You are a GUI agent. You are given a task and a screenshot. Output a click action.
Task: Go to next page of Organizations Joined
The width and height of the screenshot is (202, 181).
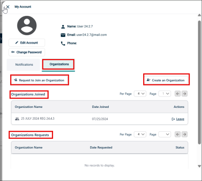[x=184, y=94]
